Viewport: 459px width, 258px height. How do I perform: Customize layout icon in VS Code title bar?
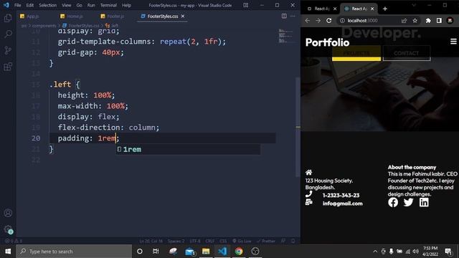(246, 5)
